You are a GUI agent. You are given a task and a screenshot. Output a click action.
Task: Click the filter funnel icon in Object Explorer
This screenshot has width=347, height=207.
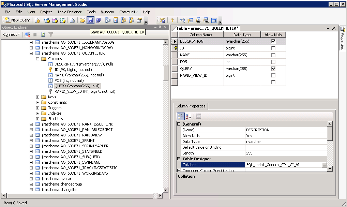(x=51, y=34)
